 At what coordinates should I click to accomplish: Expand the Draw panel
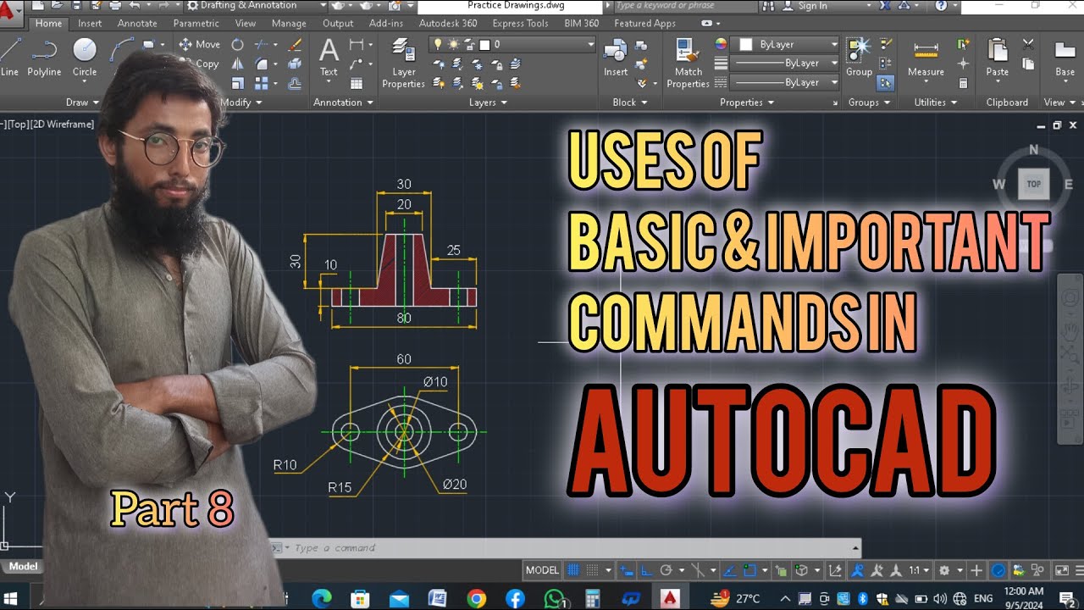point(82,103)
